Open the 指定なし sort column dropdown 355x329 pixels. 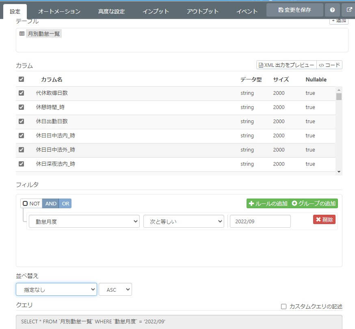tap(56, 289)
